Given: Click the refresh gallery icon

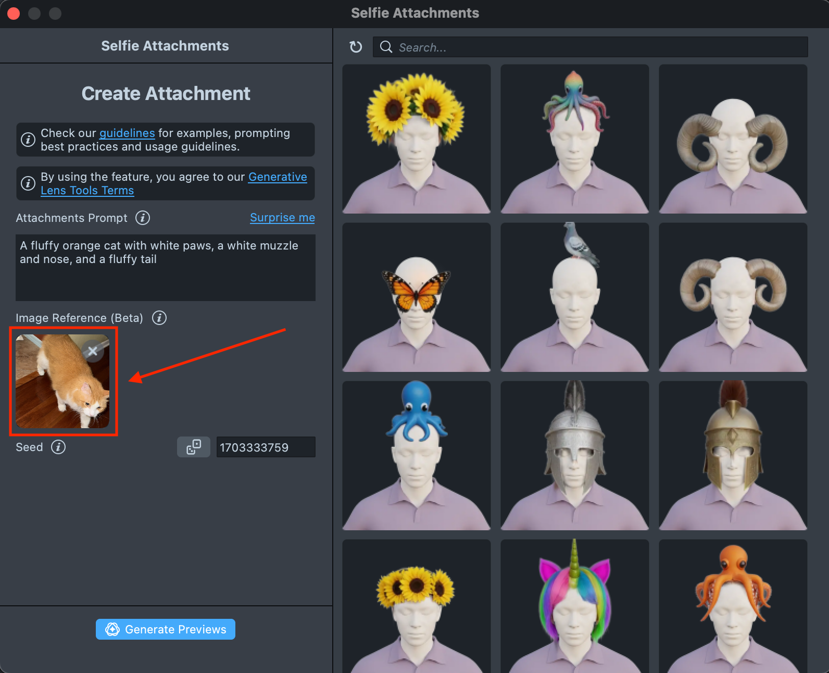Looking at the screenshot, I should [x=356, y=47].
